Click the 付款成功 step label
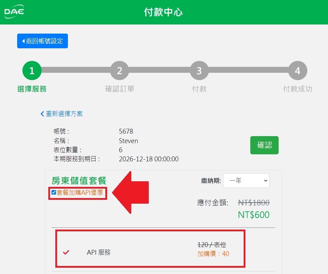The image size is (328, 274). [297, 89]
